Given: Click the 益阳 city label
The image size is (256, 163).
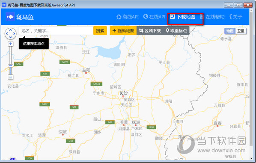Looking at the screenshot, I should click(86, 70).
